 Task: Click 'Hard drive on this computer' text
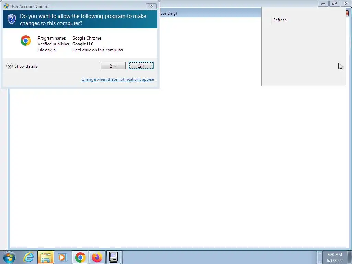98,50
